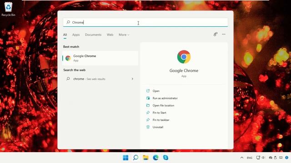Click the Open file location folder icon
Image resolution: width=291 pixels, height=163 pixels.
[148, 105]
